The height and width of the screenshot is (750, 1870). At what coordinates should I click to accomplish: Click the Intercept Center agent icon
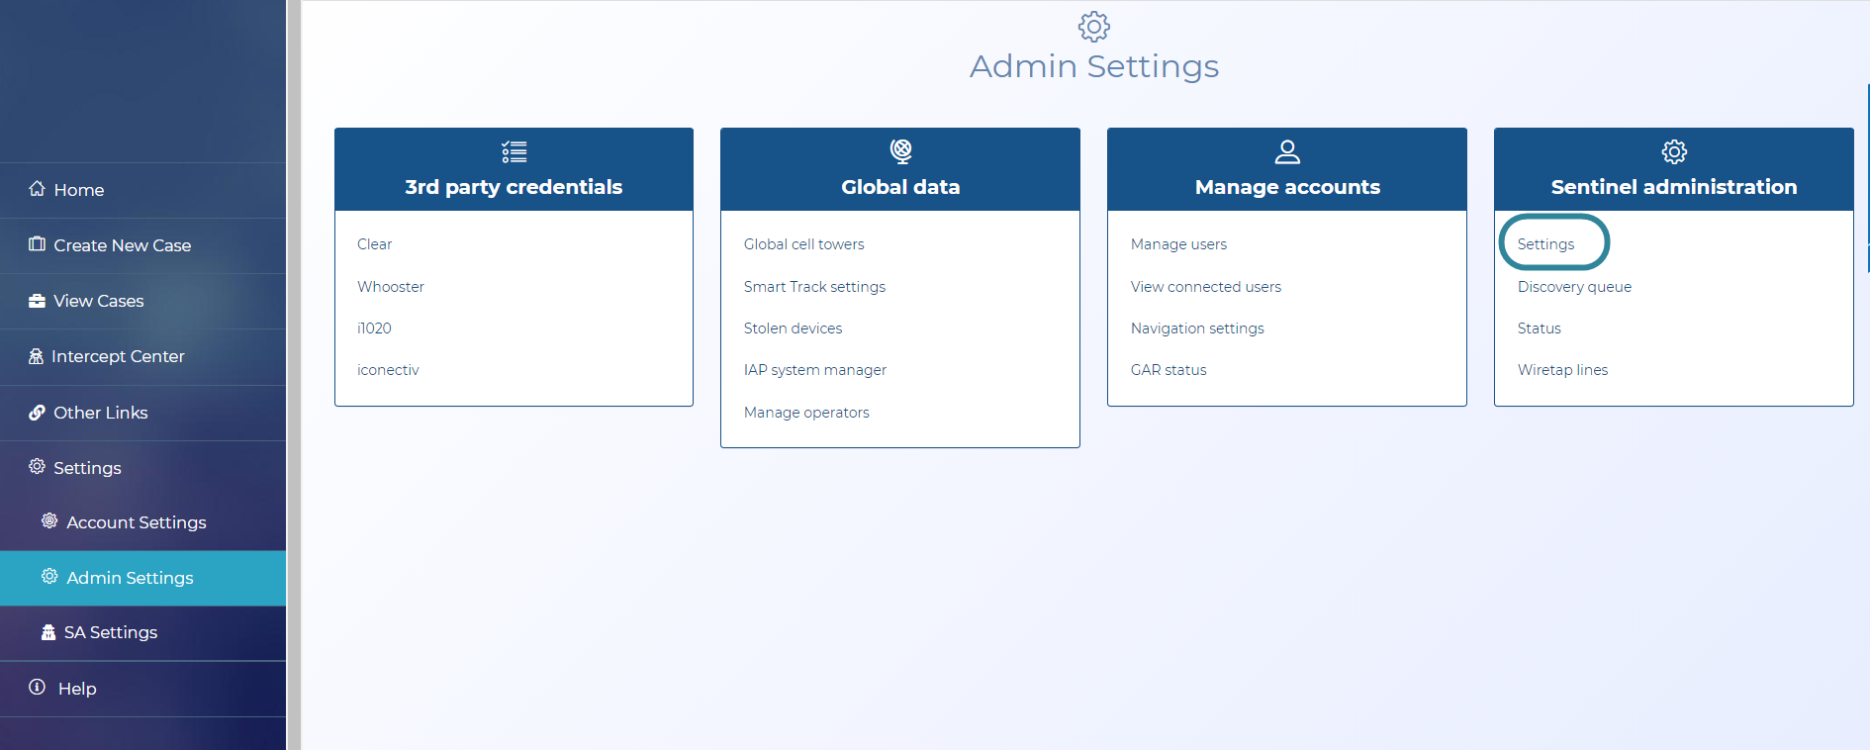click(37, 356)
